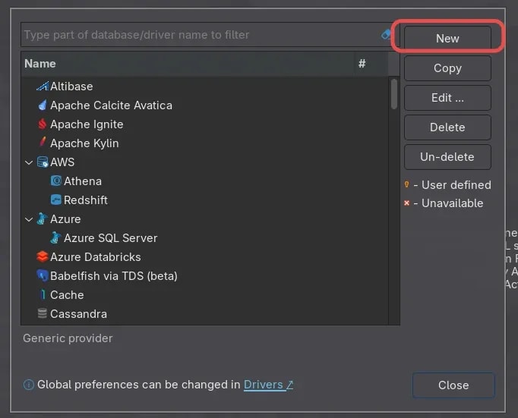Click the driver list scrollbar thumb
518x418 pixels.
pos(393,94)
